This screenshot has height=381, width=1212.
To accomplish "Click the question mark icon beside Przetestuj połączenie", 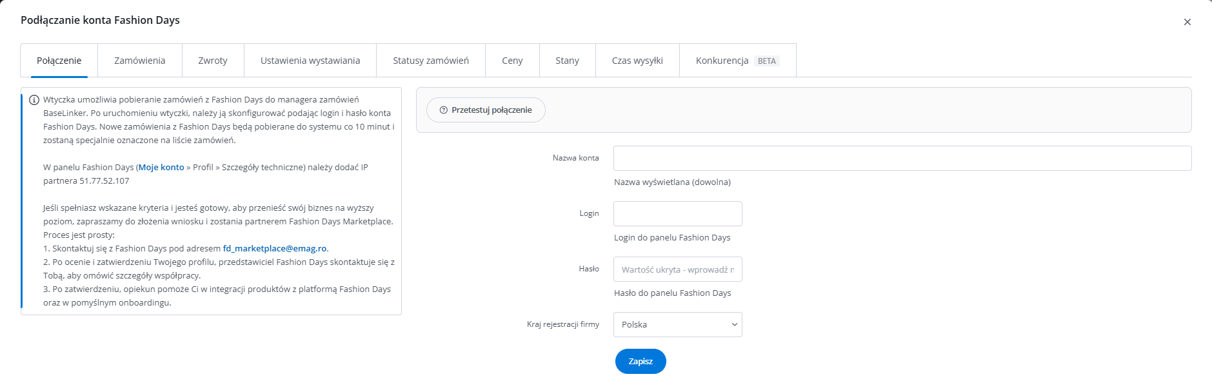I will coord(443,110).
